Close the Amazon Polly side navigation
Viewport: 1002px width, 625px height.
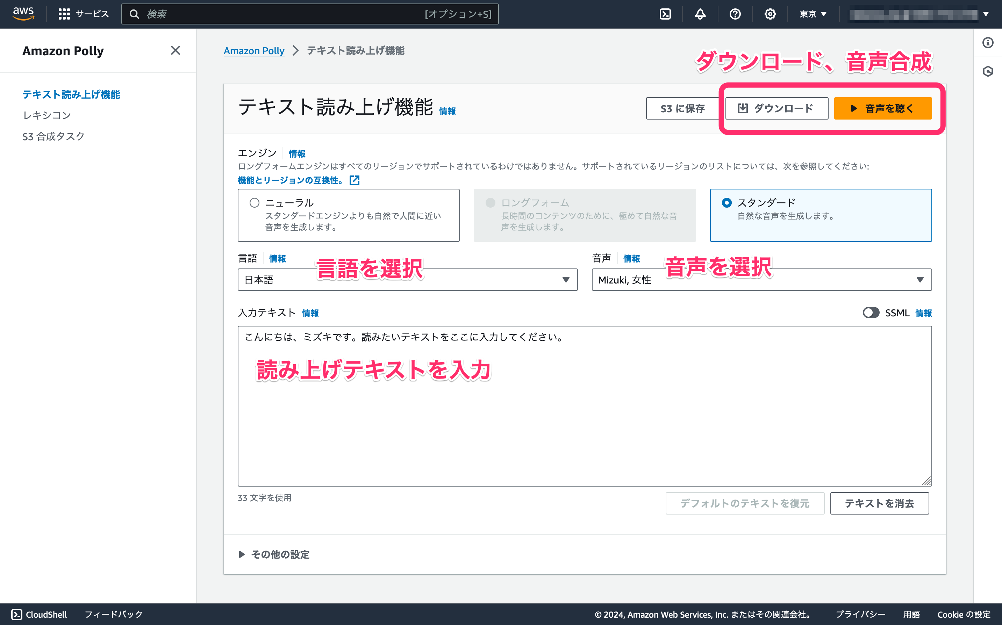175,50
